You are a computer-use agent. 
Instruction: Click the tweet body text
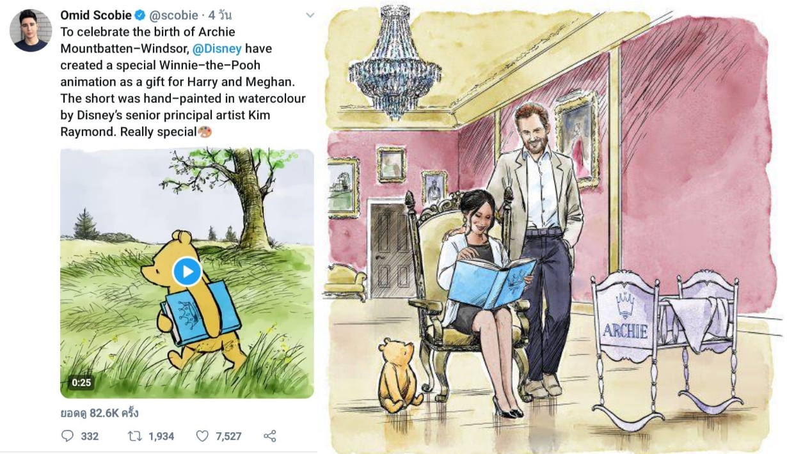point(182,82)
